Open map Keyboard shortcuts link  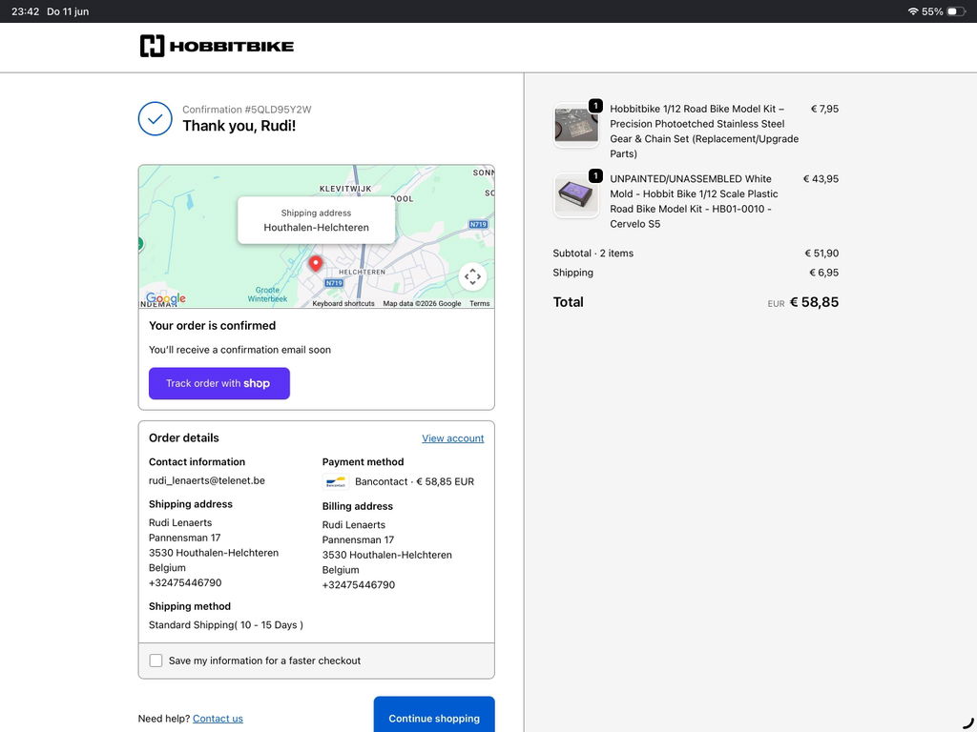click(343, 304)
